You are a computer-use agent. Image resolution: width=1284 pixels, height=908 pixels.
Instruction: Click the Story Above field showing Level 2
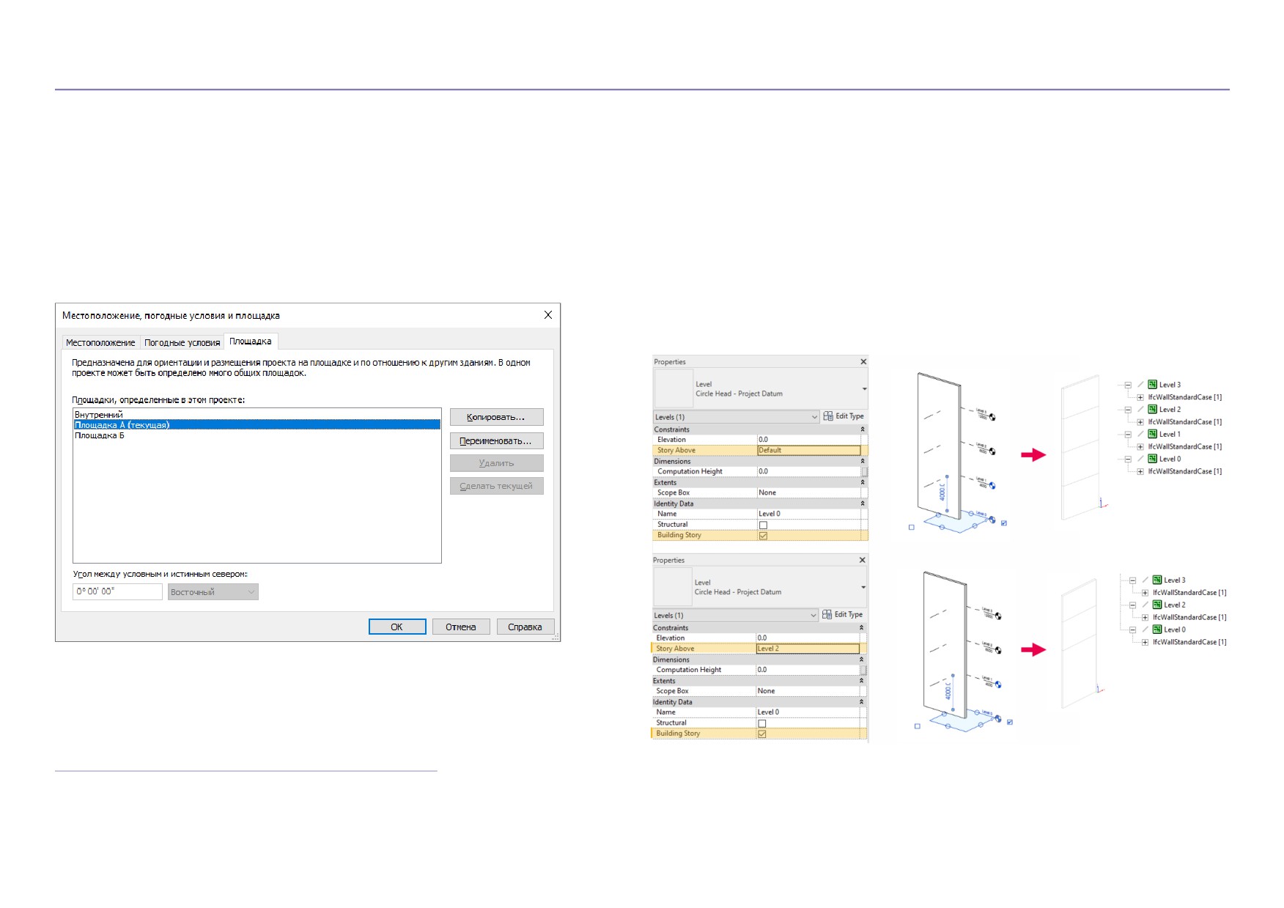808,649
